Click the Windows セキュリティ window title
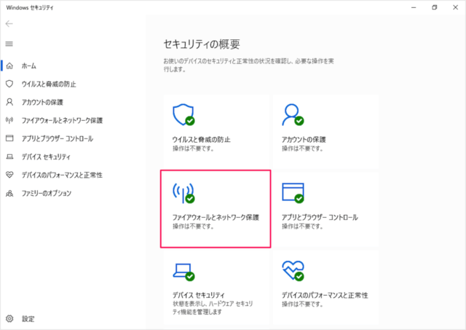The width and height of the screenshot is (466, 330). click(30, 8)
